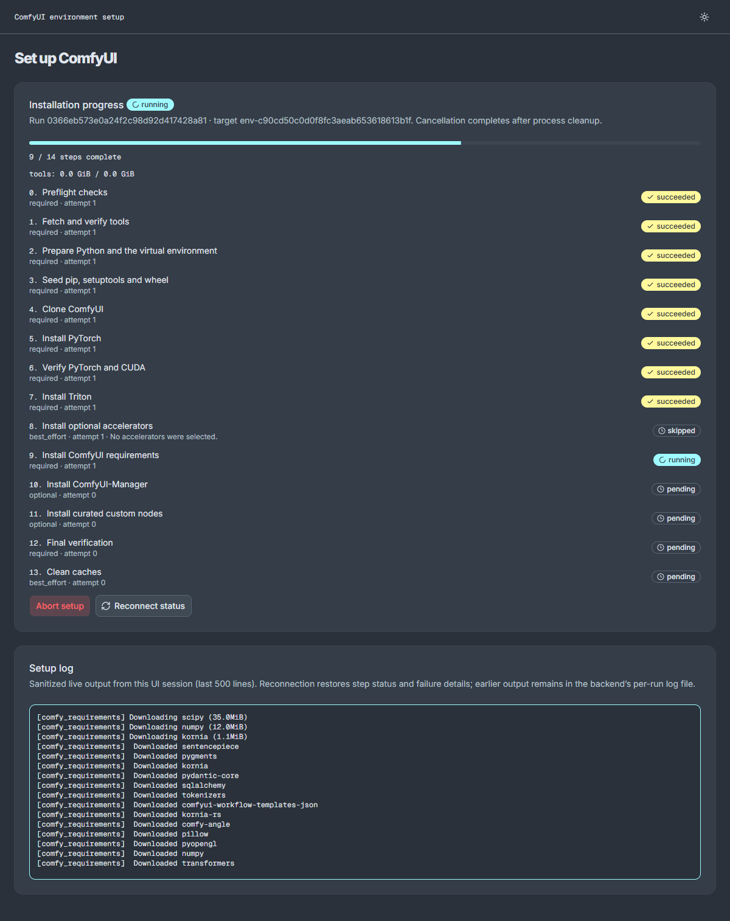Click the refresh icon in Reconnect status

106,606
